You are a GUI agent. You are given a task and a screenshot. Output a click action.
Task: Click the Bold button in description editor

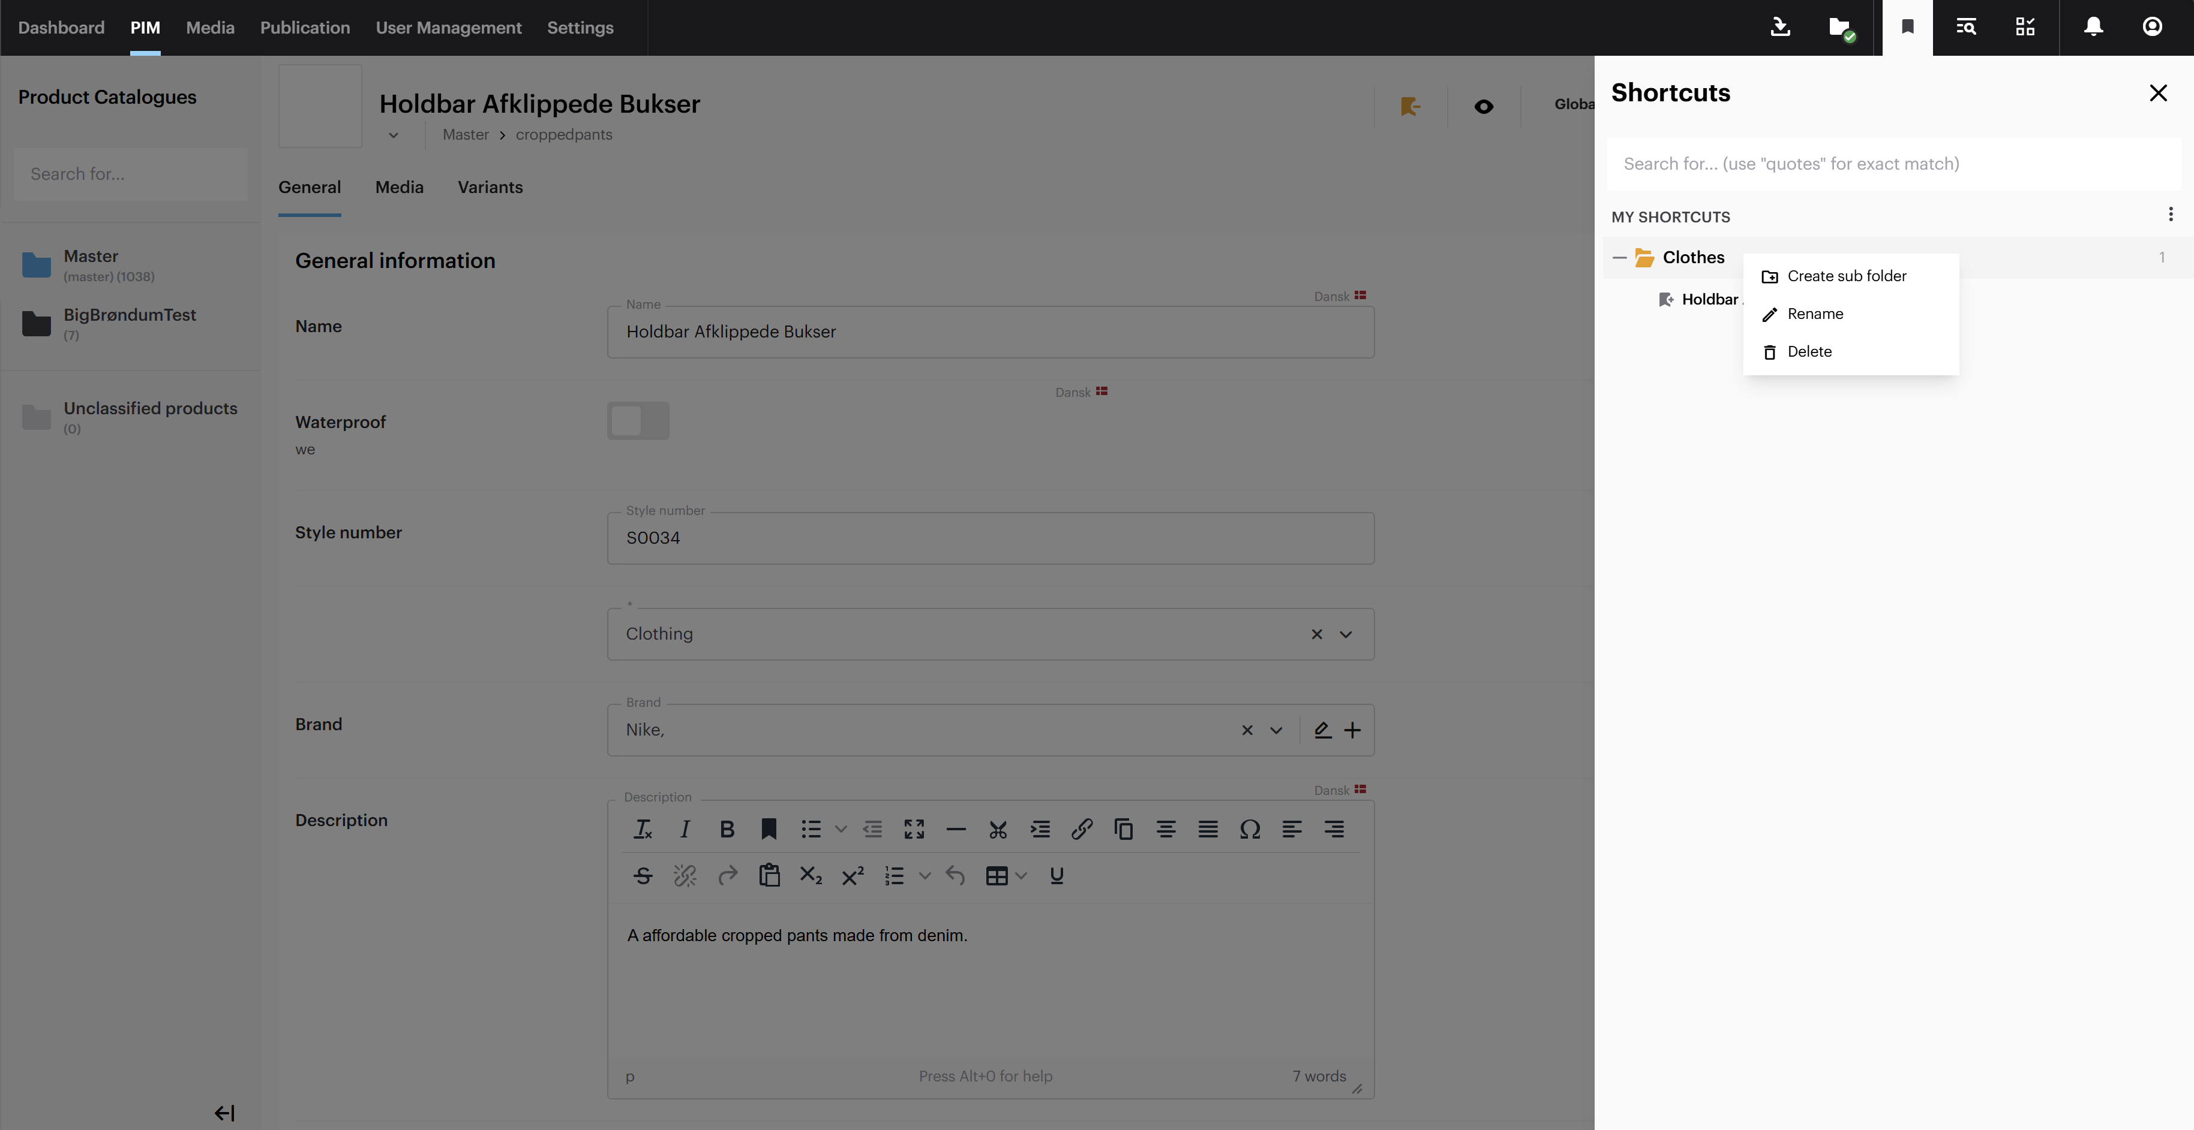pos(727,829)
